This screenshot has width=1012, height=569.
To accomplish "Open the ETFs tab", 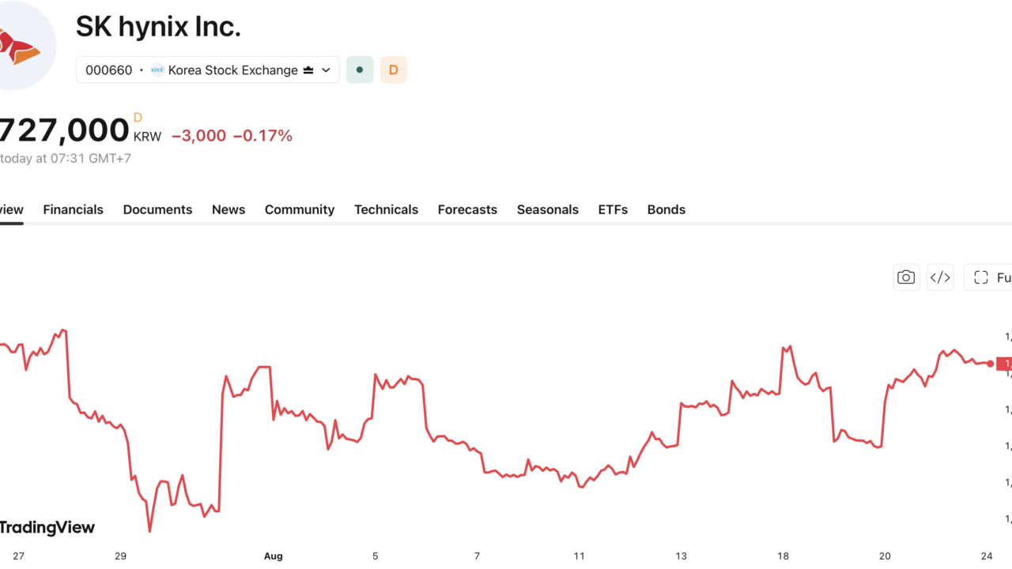I will click(613, 209).
